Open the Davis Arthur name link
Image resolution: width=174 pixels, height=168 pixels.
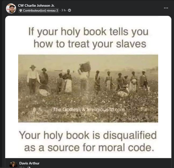click(29, 163)
